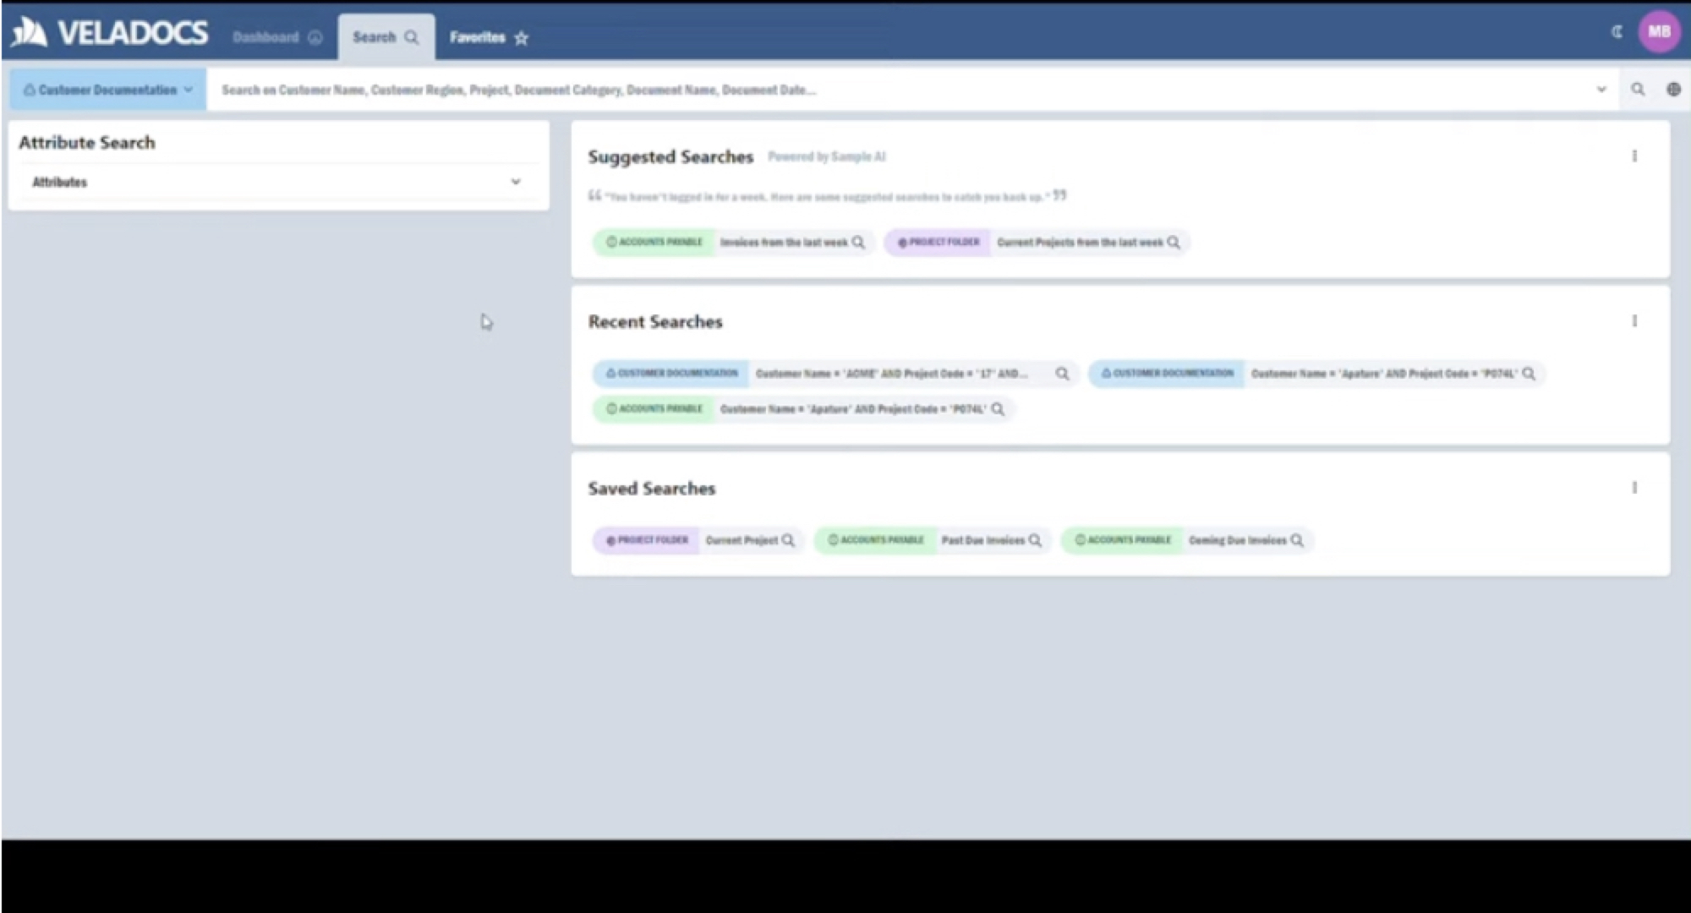
Task: Run saved search 'Current Project'
Action: [x=748, y=540]
